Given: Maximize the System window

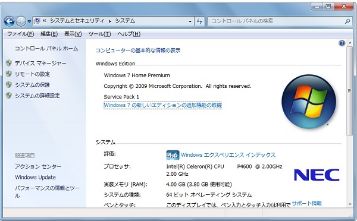Looking at the screenshot, I should tap(328, 7).
